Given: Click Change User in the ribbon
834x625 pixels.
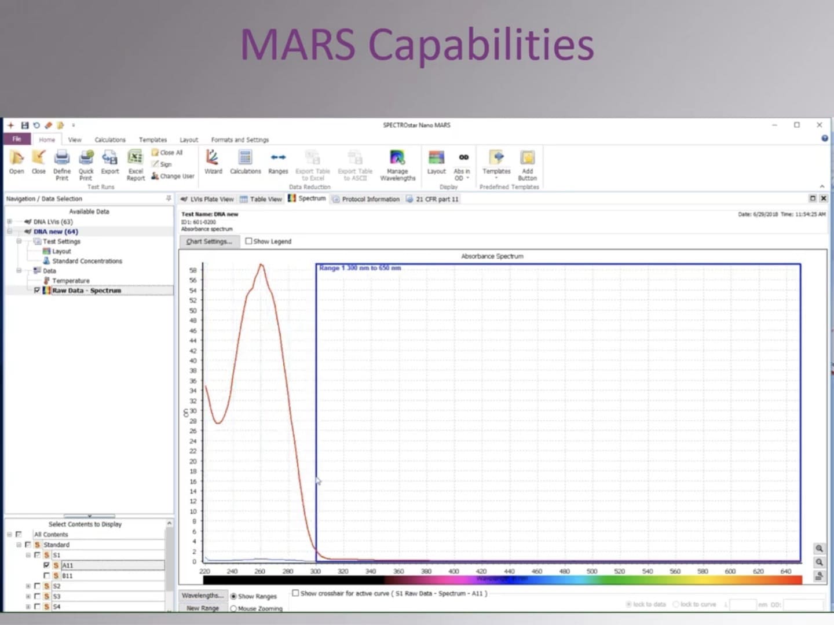Looking at the screenshot, I should pyautogui.click(x=173, y=176).
